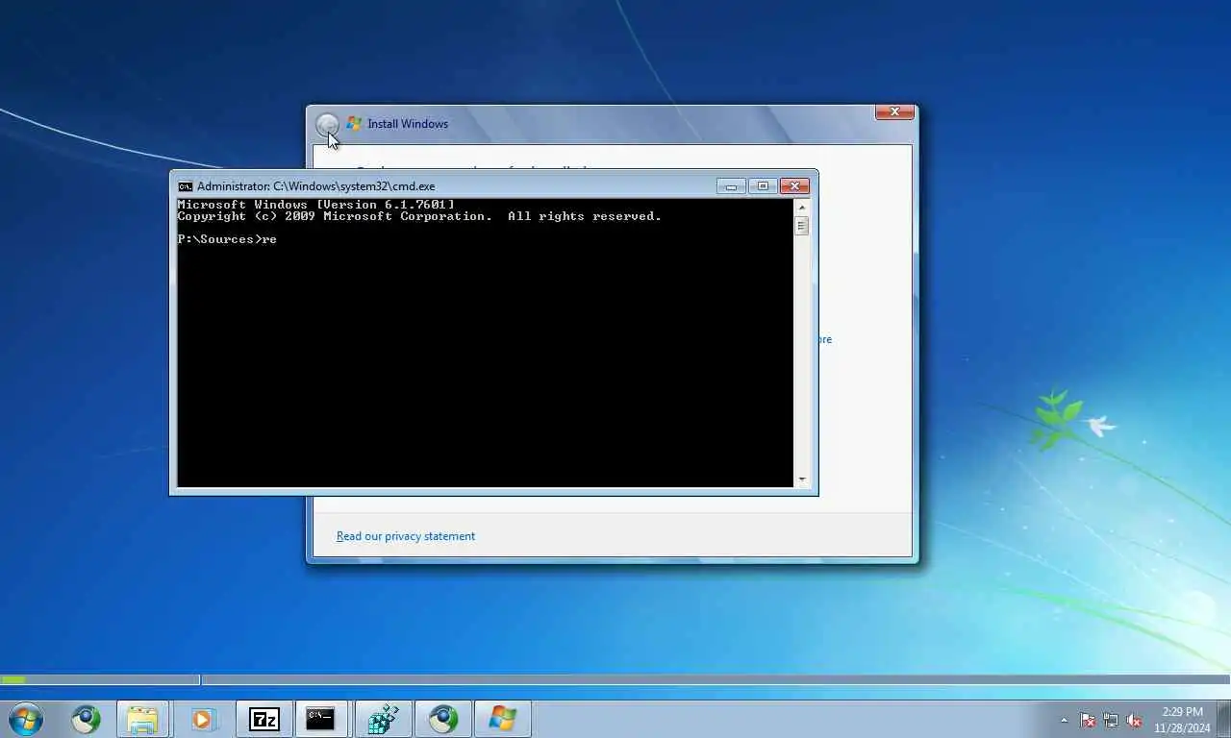Click the Copyright (c) 2009 Microsoft Corporation line
This screenshot has width=1231, height=738.
tap(419, 216)
